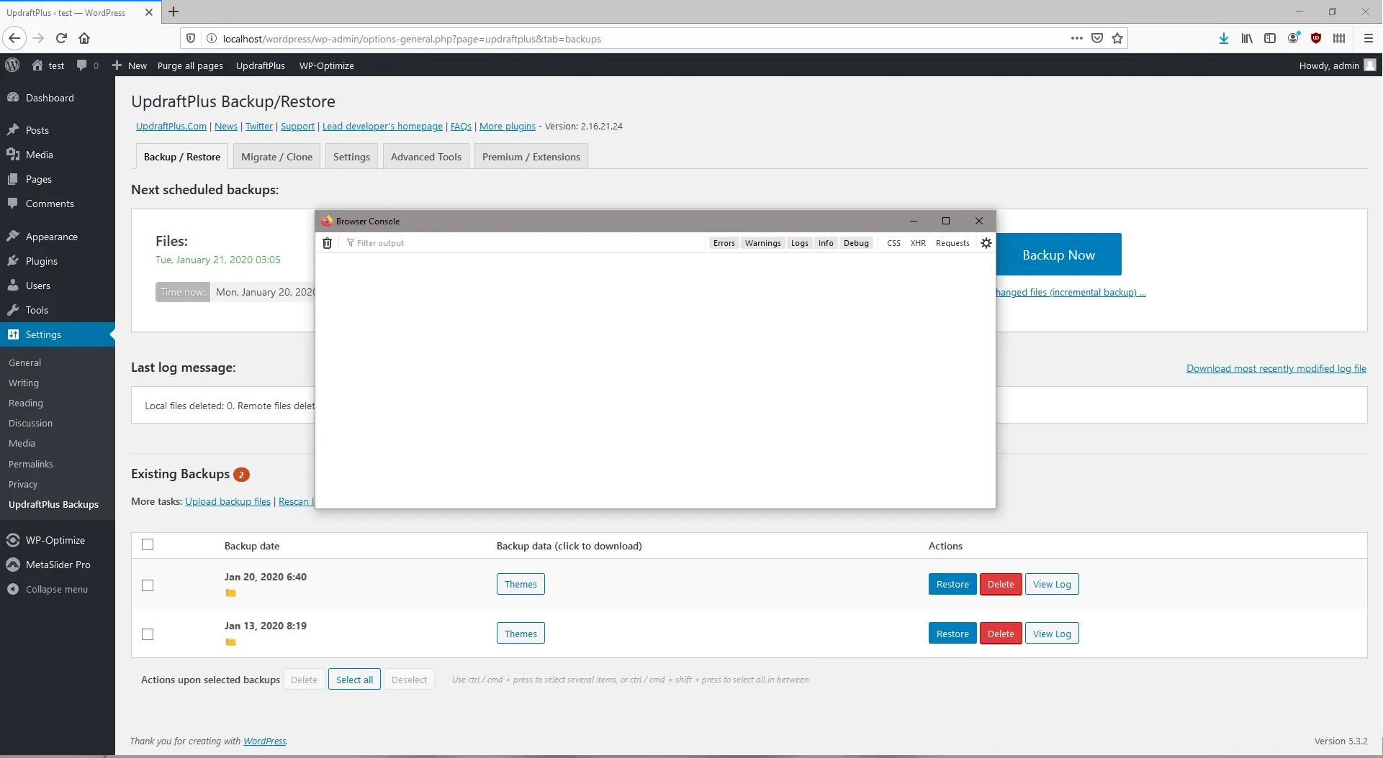Viewport: 1383px width, 758px height.
Task: Open the comments bubble in admin bar
Action: 86,65
